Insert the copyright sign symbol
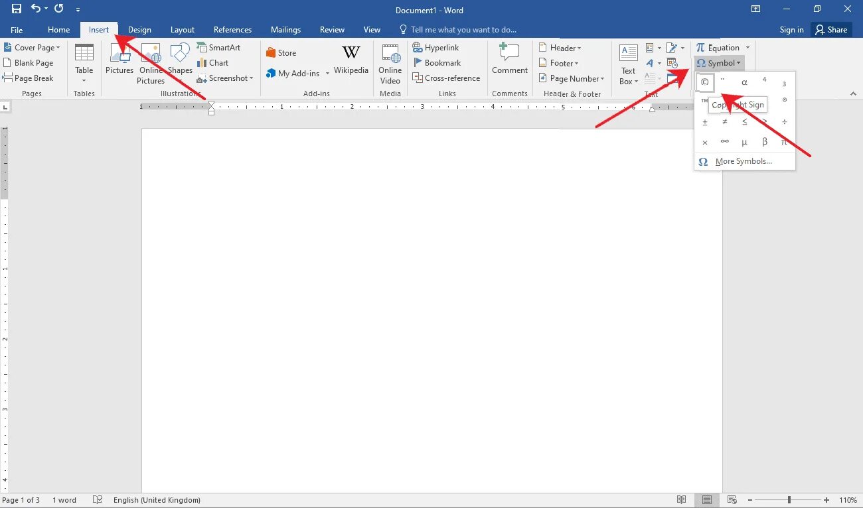 (705, 82)
